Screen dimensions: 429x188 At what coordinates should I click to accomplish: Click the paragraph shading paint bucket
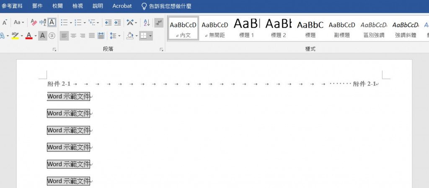click(x=130, y=36)
